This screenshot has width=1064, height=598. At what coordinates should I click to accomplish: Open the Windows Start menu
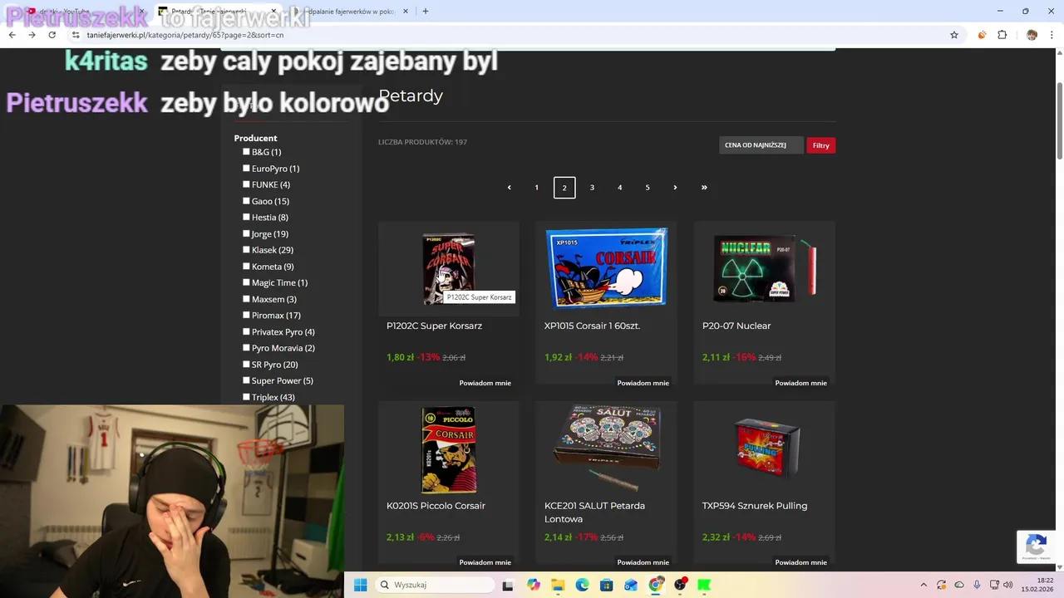coord(360,585)
